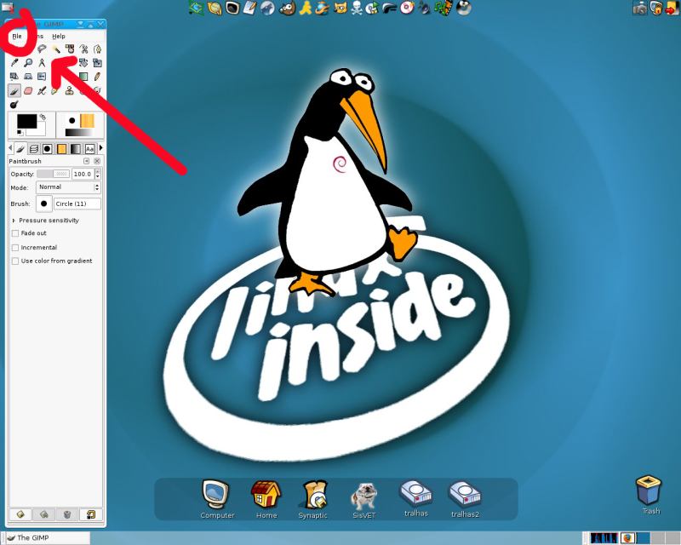Click the Opacity slider
Viewport: 681px width, 545px height.
[x=53, y=174]
